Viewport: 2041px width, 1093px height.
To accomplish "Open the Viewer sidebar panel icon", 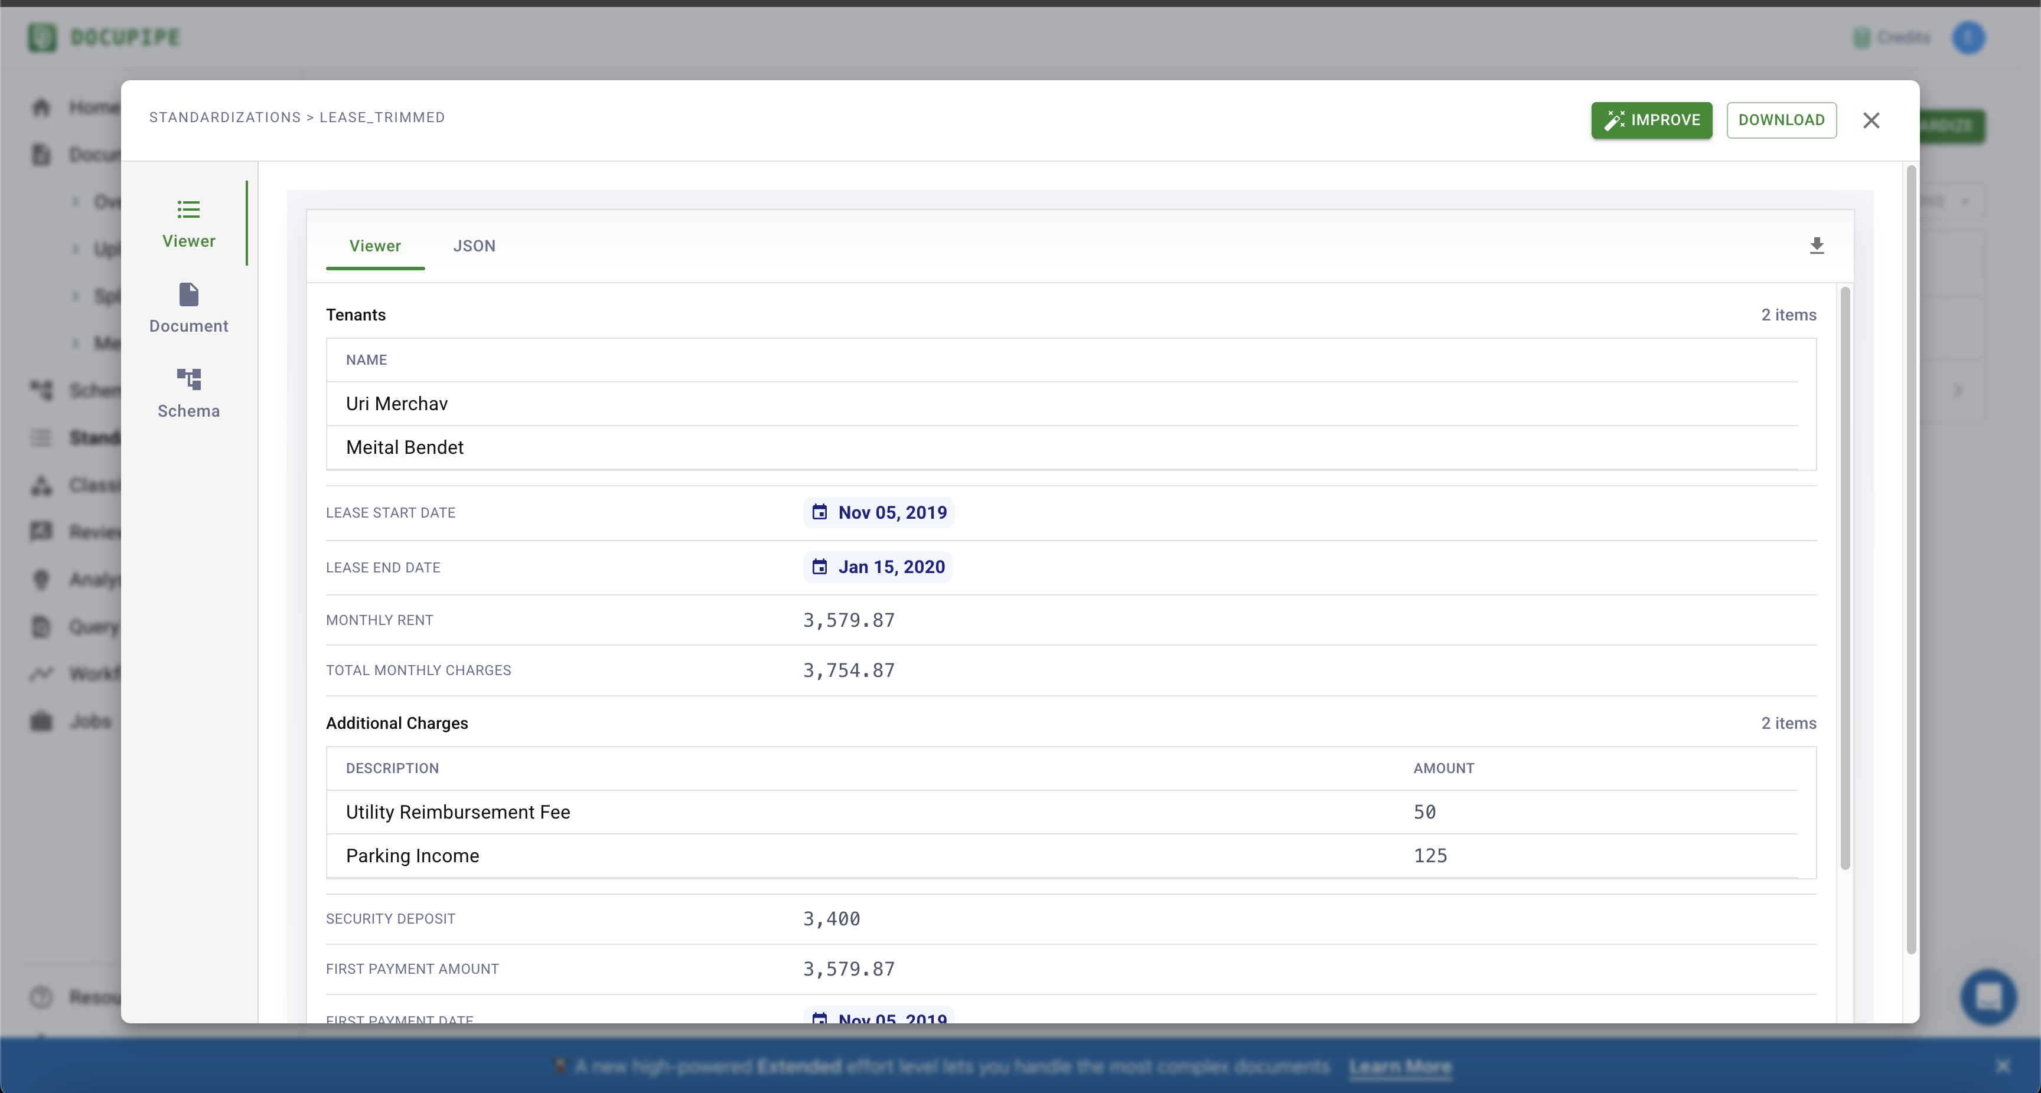I will (x=188, y=210).
